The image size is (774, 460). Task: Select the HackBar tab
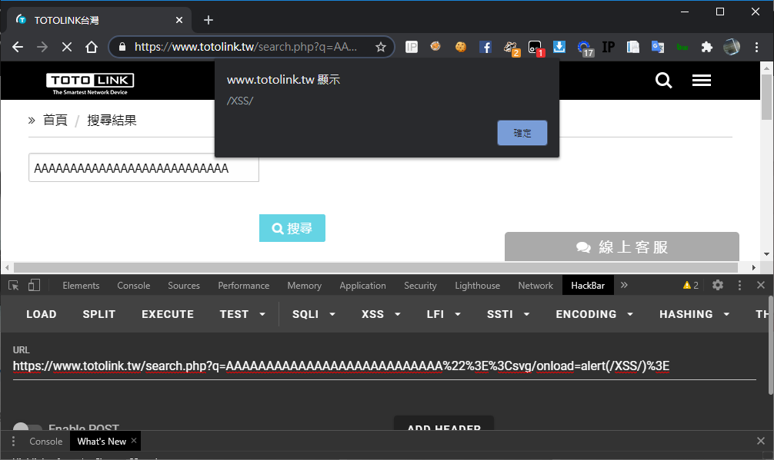pos(588,285)
